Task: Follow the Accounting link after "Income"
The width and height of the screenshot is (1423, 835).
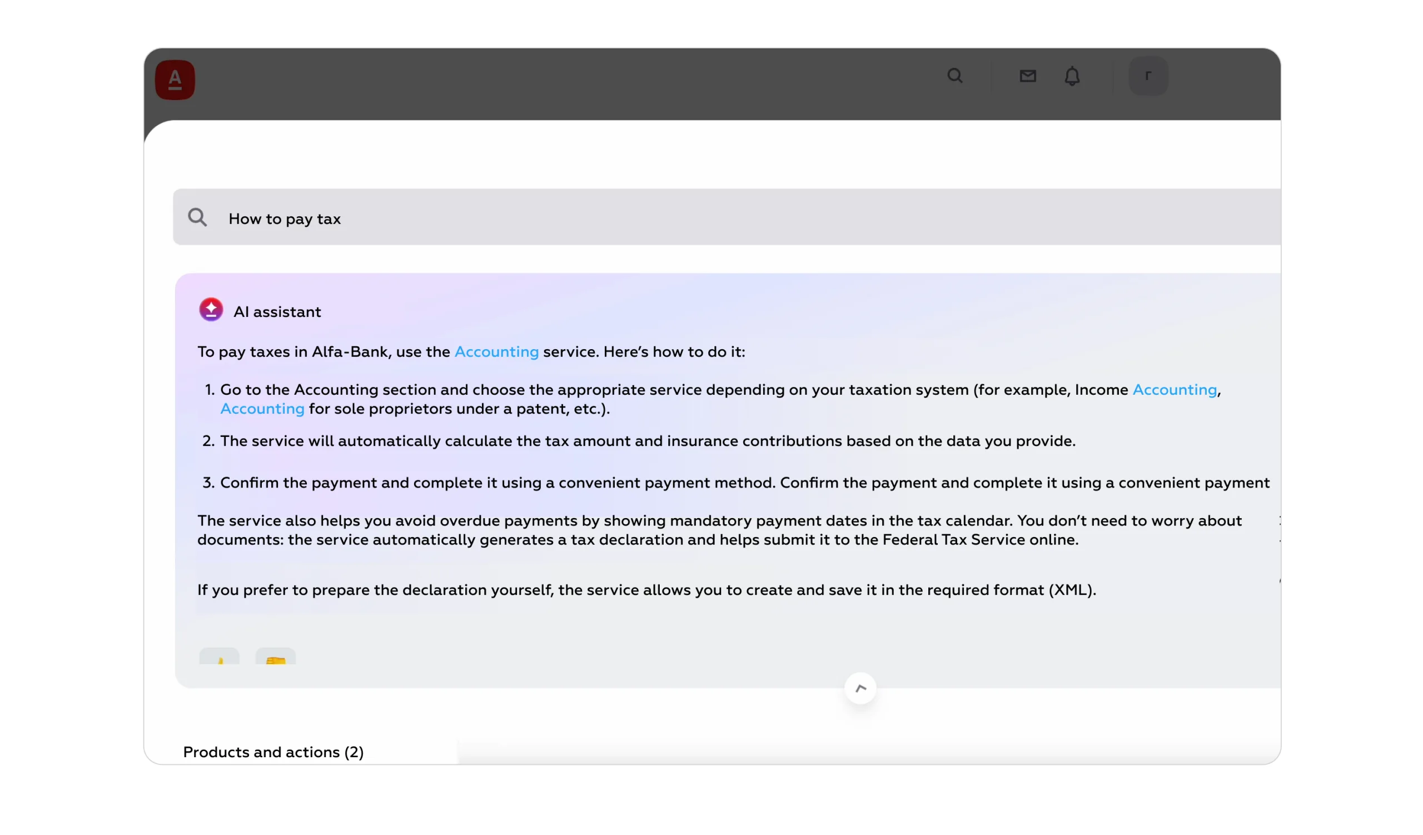Action: pos(1175,390)
